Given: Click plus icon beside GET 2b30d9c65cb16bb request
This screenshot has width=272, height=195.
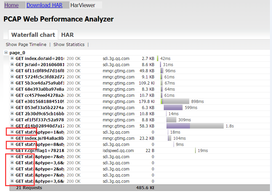Looking at the screenshot, I should coord(12,114).
